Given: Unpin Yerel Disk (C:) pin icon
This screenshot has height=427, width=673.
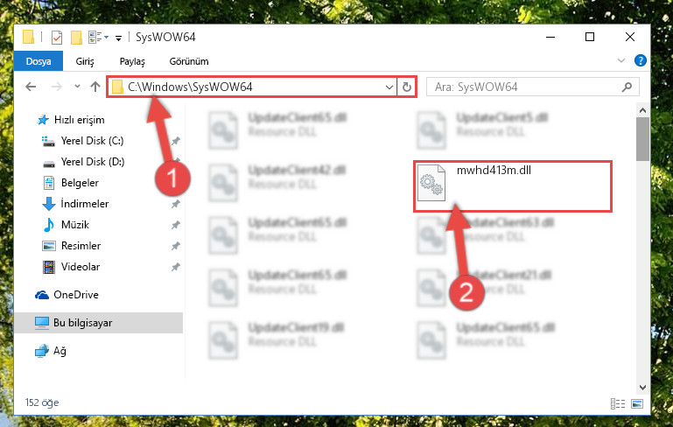Looking at the screenshot, I should coord(176,141).
